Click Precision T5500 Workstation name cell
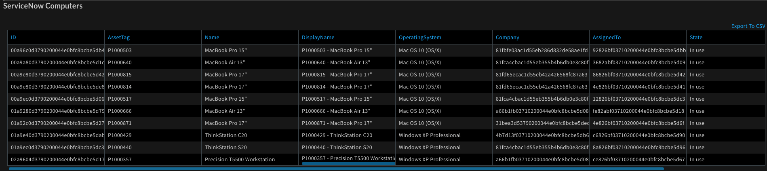The image size is (767, 171). coord(240,160)
